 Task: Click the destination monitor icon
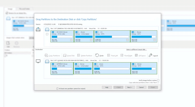[x=38, y=61]
